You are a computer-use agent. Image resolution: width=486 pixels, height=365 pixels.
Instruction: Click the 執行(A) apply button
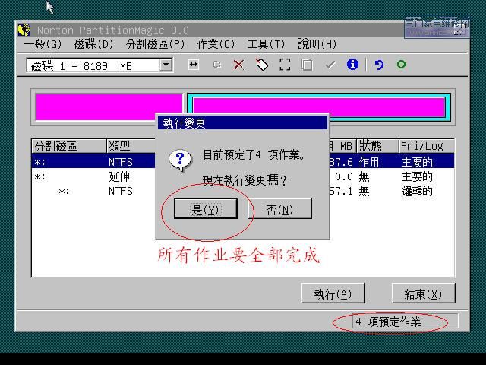point(333,294)
